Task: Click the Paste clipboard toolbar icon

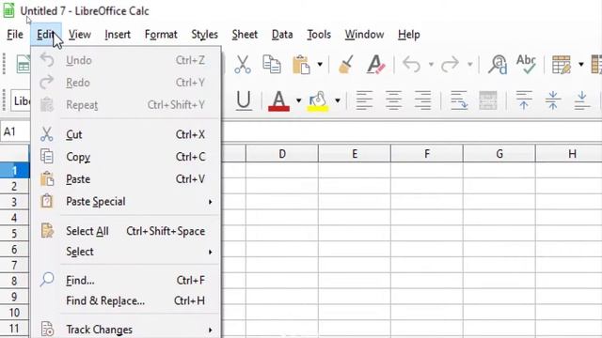Action: pyautogui.click(x=301, y=65)
